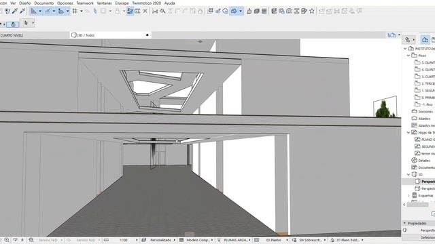Open the Diseño menu

click(x=24, y=3)
